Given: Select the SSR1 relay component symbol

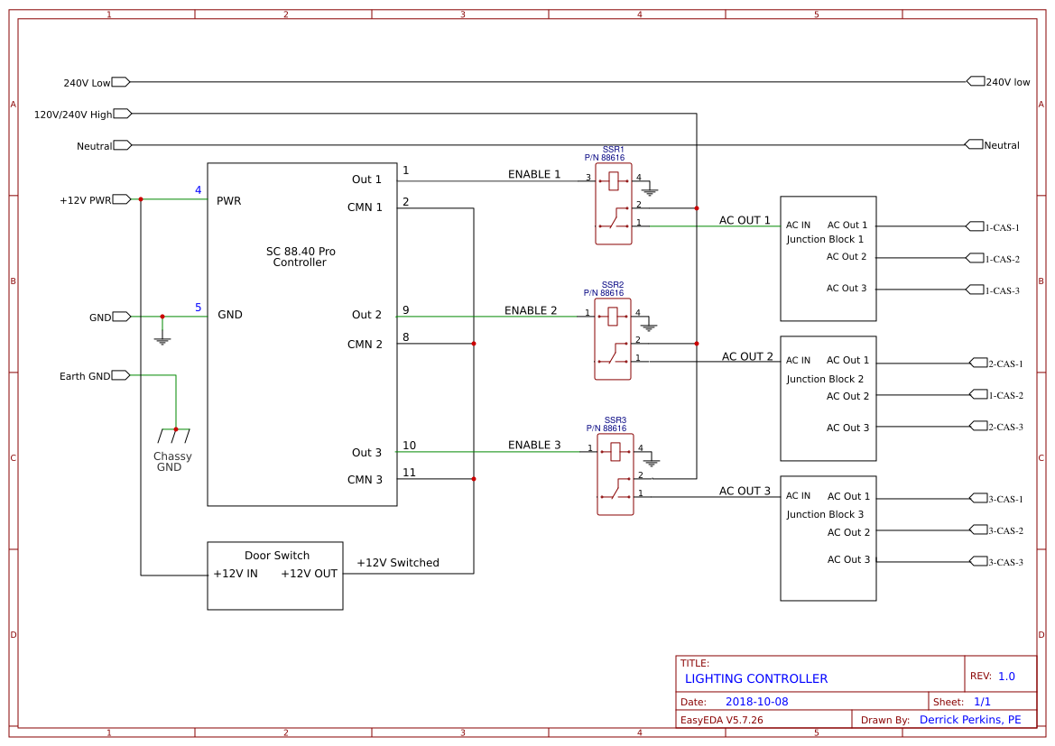Looking at the screenshot, I should [x=614, y=203].
